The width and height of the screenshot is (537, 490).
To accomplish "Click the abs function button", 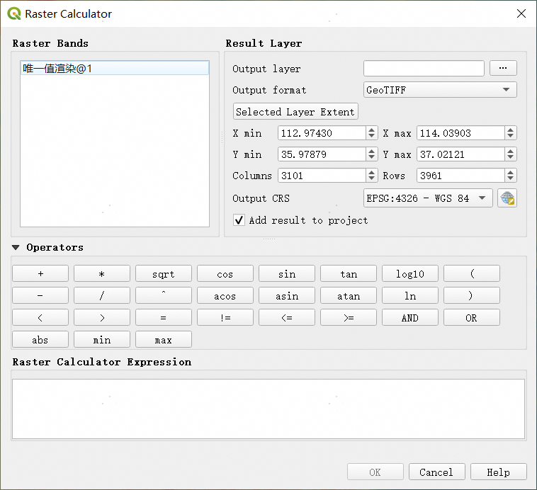I will (40, 340).
